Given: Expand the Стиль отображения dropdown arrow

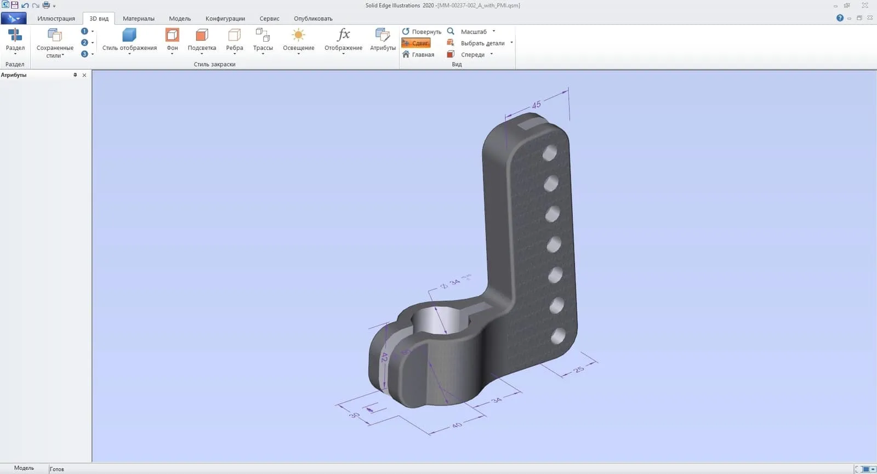Looking at the screenshot, I should pyautogui.click(x=129, y=54).
